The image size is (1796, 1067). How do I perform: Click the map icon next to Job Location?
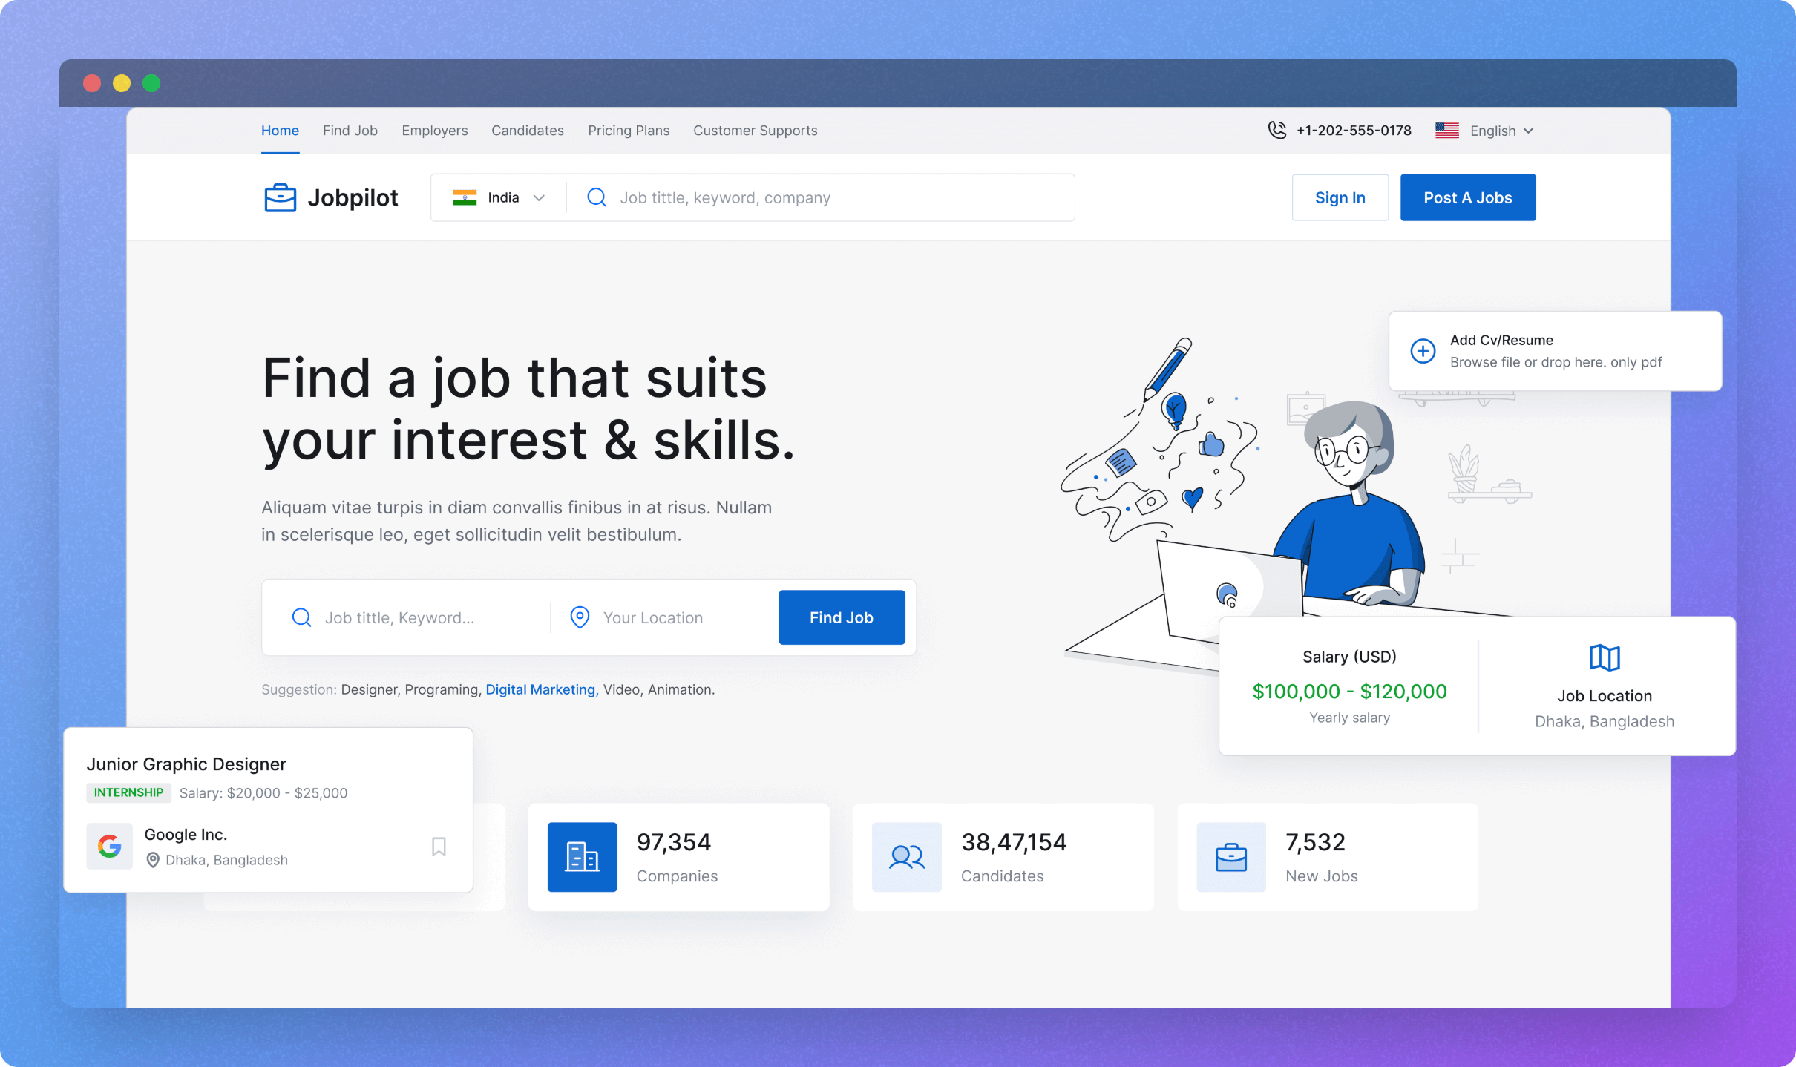click(1603, 657)
